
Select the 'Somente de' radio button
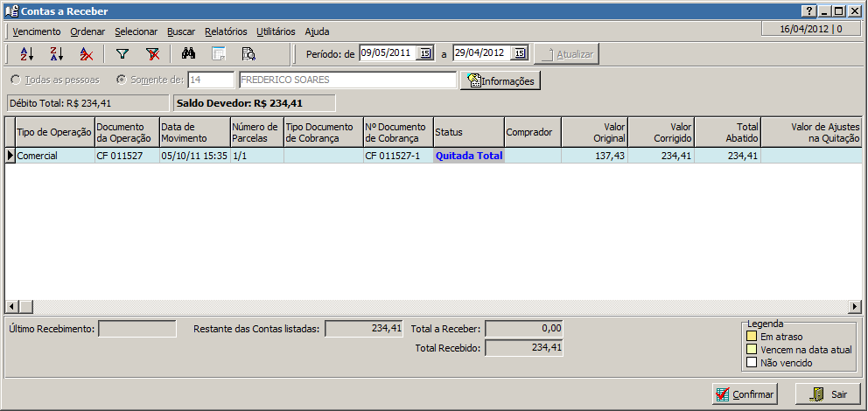click(x=121, y=80)
